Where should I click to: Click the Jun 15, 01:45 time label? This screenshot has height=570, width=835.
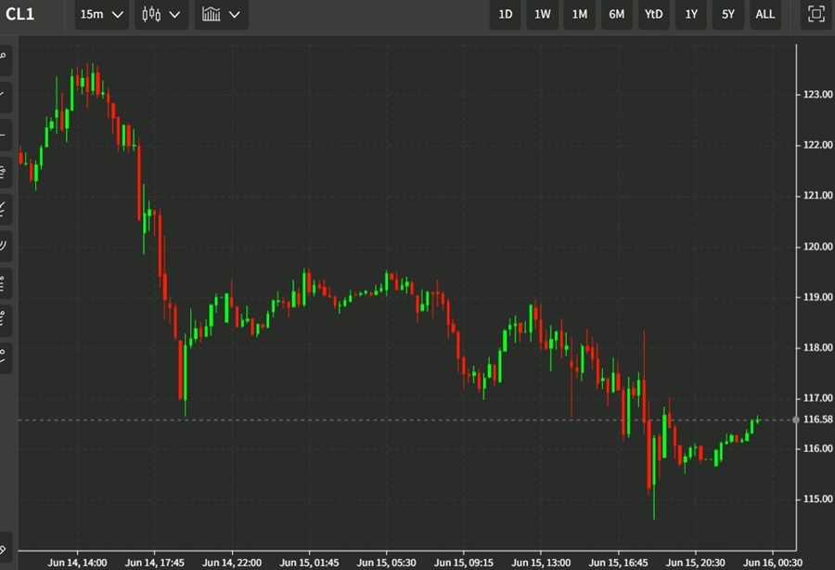pyautogui.click(x=309, y=563)
